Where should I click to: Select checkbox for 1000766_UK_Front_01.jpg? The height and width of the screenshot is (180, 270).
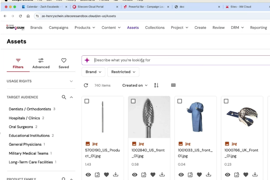tap(226, 101)
